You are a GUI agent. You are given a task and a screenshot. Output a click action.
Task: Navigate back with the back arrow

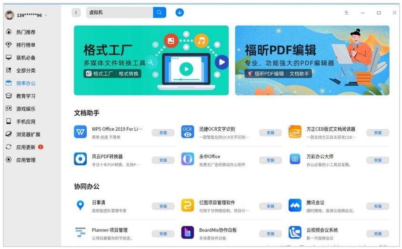click(76, 12)
